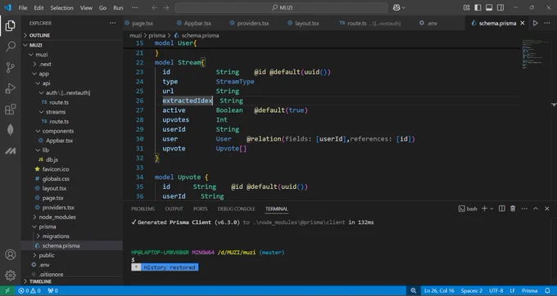Open the Search view in activity bar
The height and width of the screenshot is (296, 557).
point(11,46)
